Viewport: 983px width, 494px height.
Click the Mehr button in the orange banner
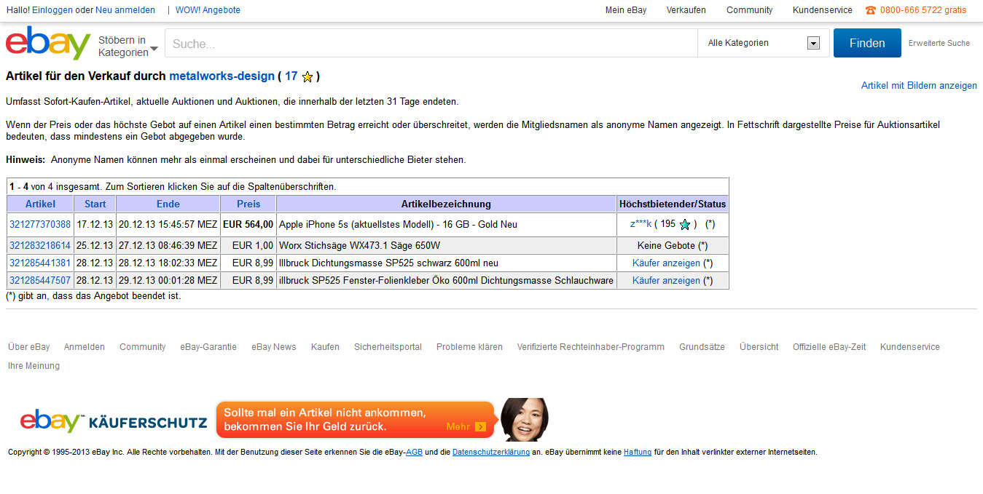pos(466,426)
